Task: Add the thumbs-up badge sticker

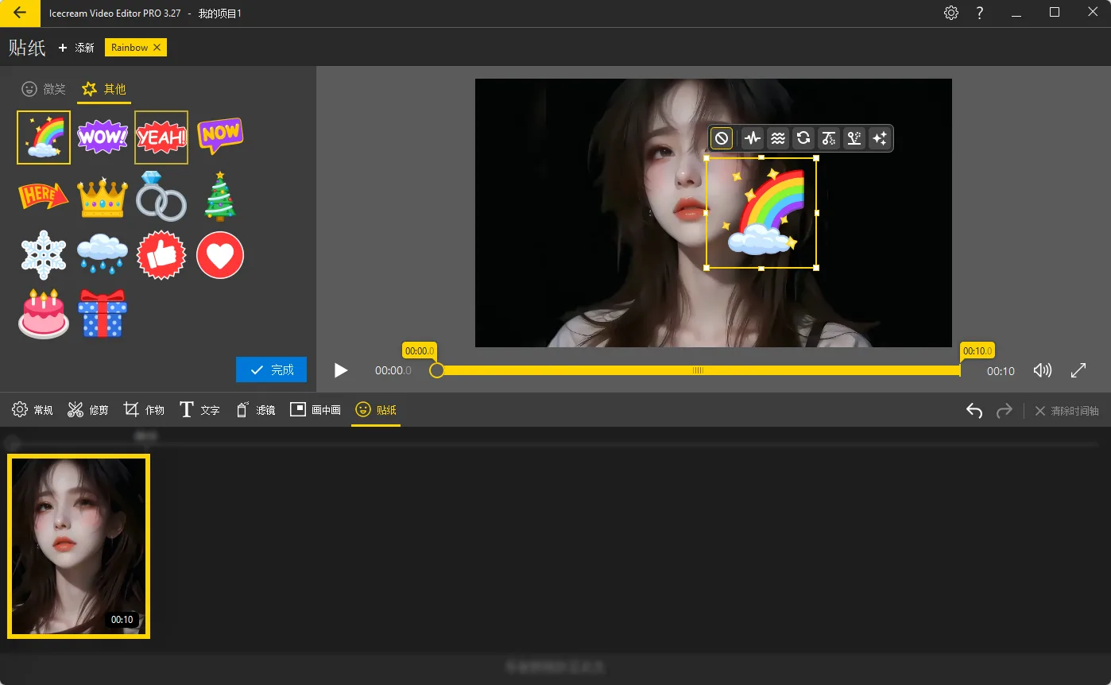Action: [161, 255]
